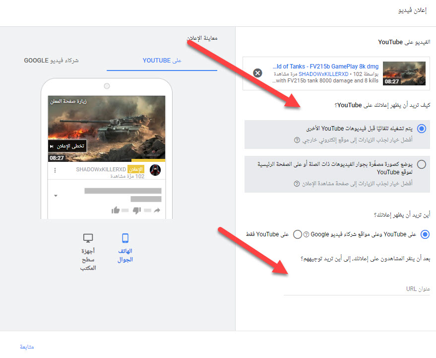Choose YouTube only radio button
This screenshot has width=436, height=358.
pyautogui.click(x=298, y=234)
